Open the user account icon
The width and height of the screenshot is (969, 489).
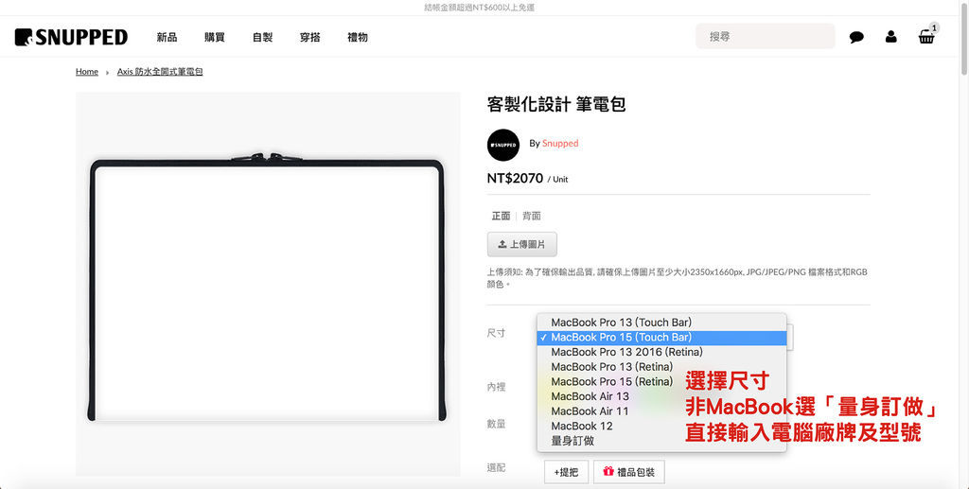click(x=891, y=37)
